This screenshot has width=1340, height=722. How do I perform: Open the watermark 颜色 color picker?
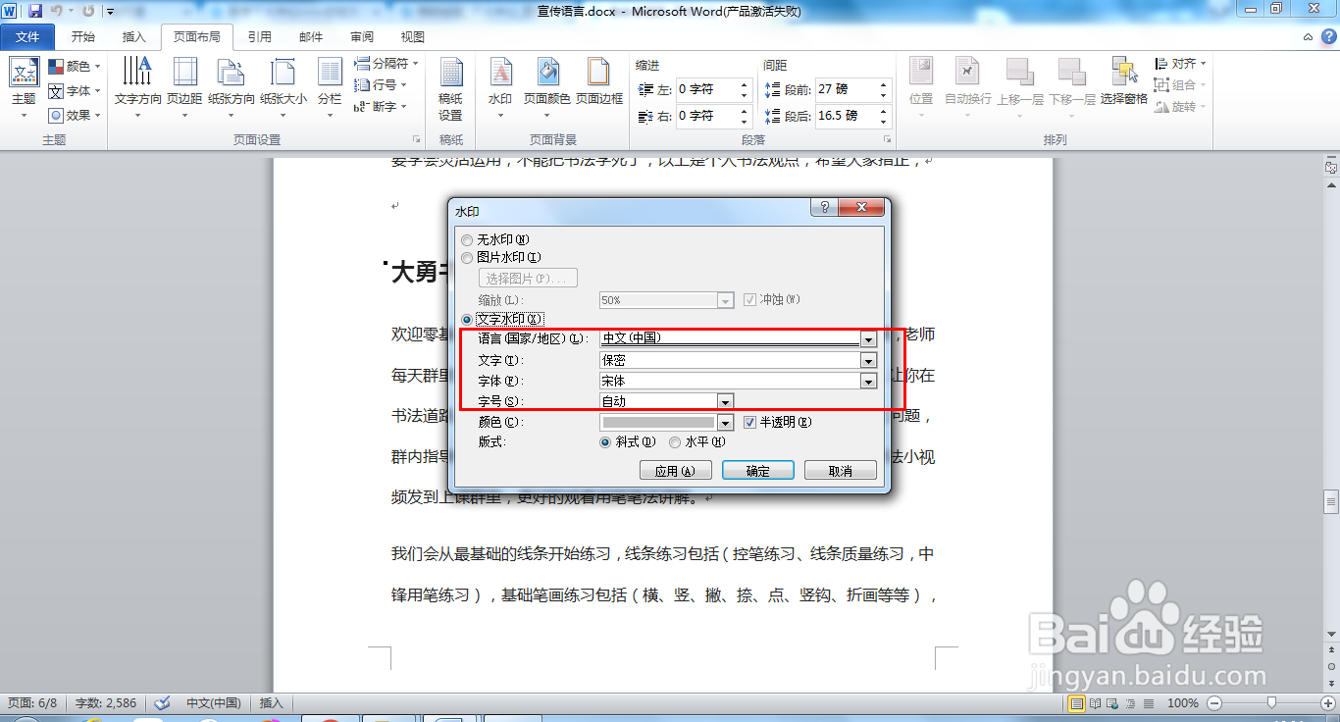click(x=724, y=422)
